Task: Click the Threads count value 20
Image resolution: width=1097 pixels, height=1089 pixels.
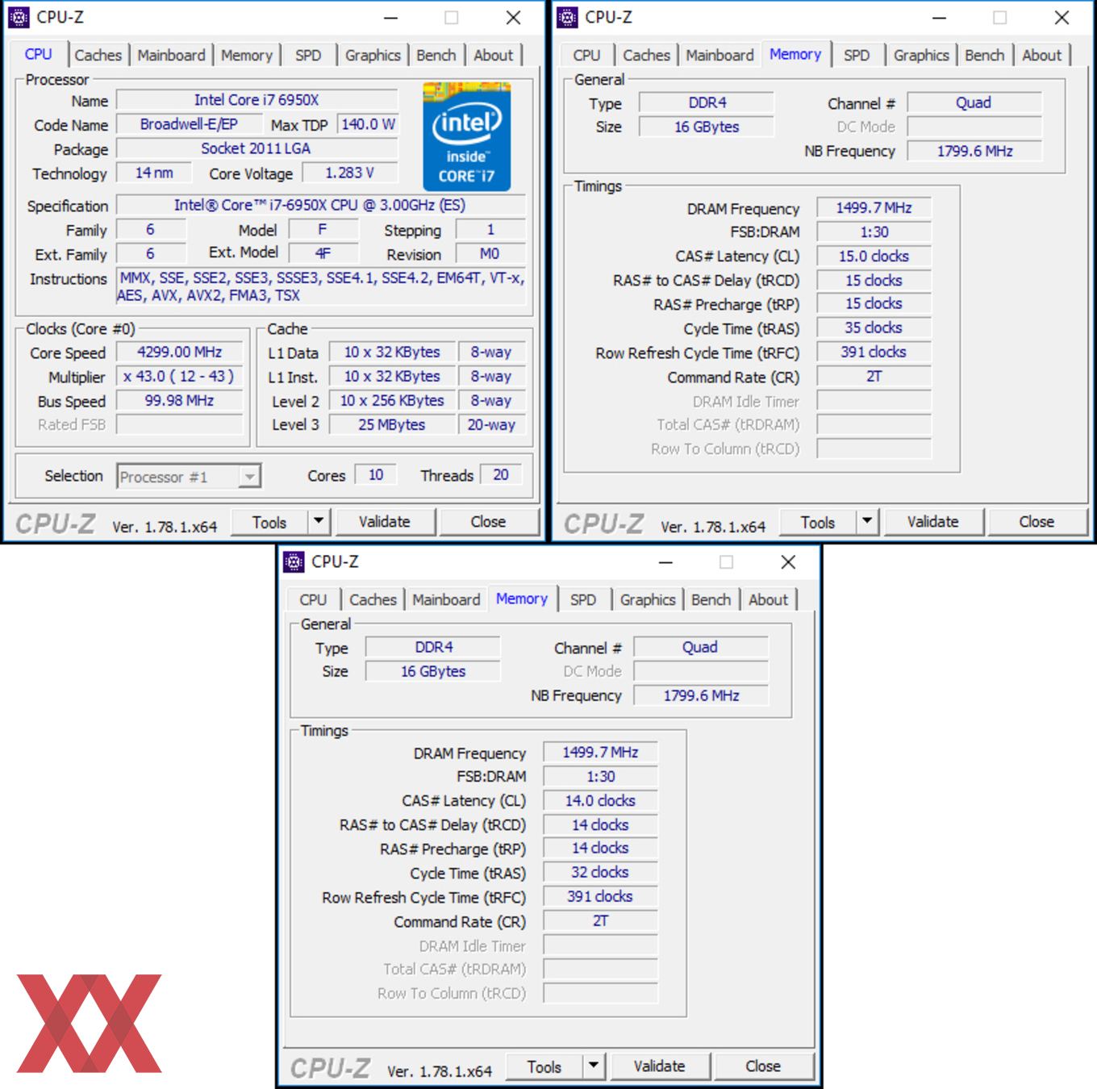Action: [x=501, y=474]
